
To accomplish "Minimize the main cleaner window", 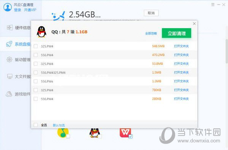I will [x=218, y=5].
